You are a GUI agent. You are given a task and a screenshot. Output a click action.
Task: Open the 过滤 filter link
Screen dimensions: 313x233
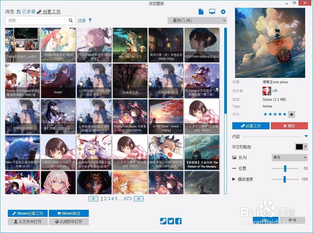[x=82, y=21]
